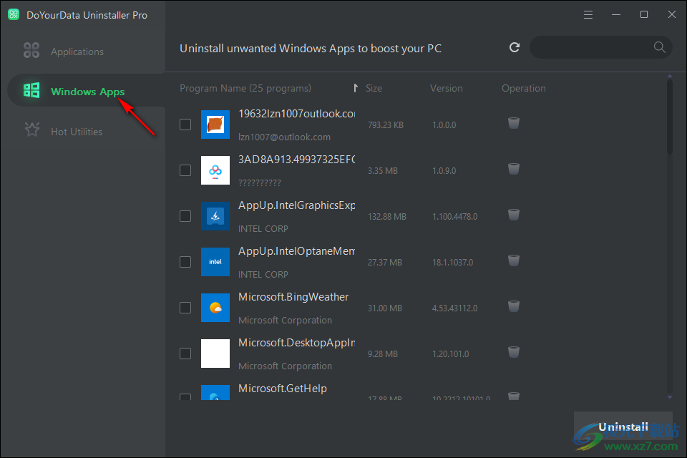
Task: Click size 9.28 MB cell
Action: click(x=382, y=354)
